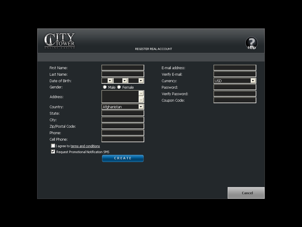
Task: Click into the E-mail address field
Action: point(235,68)
